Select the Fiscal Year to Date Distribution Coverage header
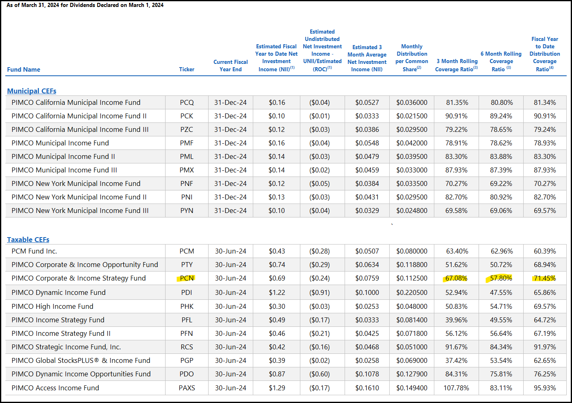 545,54
